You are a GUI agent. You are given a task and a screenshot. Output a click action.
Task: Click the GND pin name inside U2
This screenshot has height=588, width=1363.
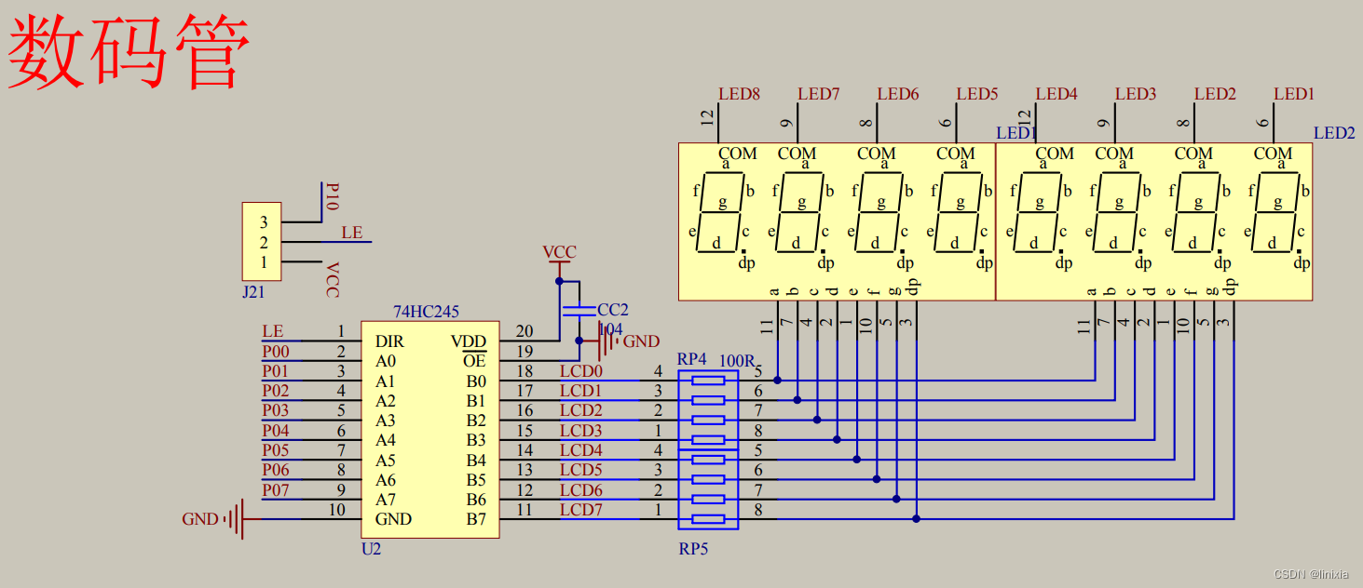[393, 519]
